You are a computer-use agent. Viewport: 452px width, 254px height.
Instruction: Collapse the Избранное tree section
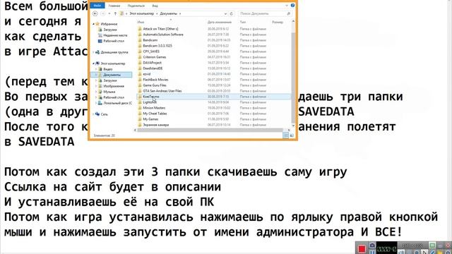point(93,24)
